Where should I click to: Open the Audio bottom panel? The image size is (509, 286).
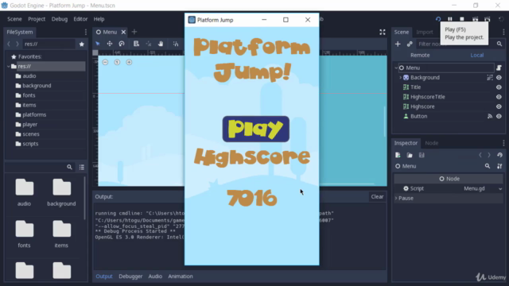point(155,276)
